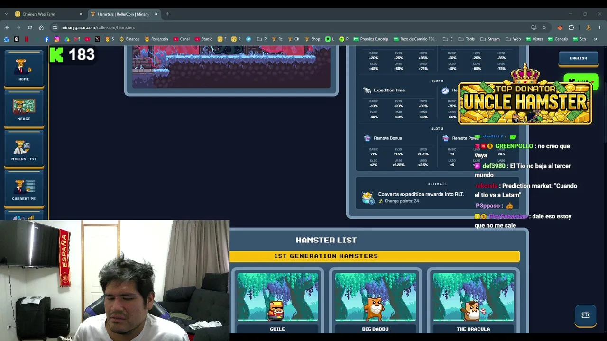Open the Vistas bookmark

[x=534, y=39]
